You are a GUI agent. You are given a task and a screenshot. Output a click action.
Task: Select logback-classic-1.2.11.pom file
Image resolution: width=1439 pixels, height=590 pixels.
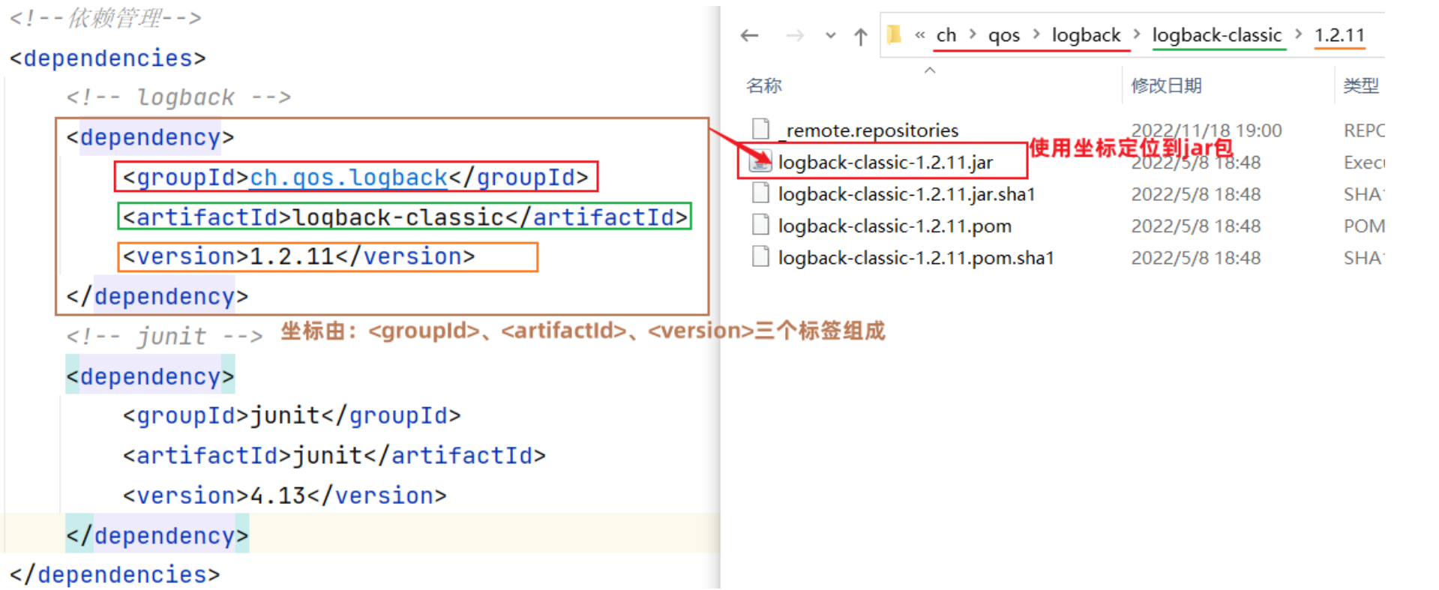[895, 226]
